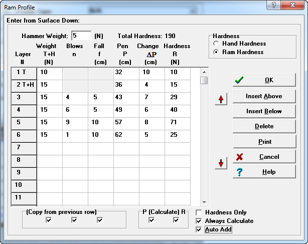The width and height of the screenshot is (308, 244).
Task: Open Help with the question mark button
Action: point(264,172)
